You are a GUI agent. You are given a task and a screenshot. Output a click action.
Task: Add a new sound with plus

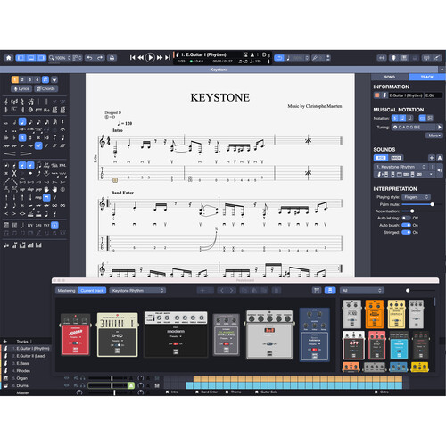[432, 158]
